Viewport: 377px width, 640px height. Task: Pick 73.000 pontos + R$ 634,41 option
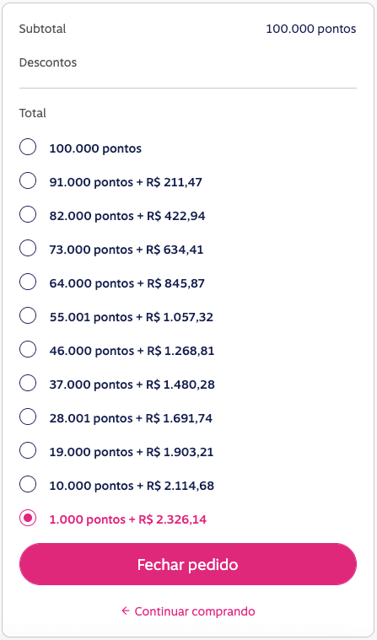[x=28, y=248]
